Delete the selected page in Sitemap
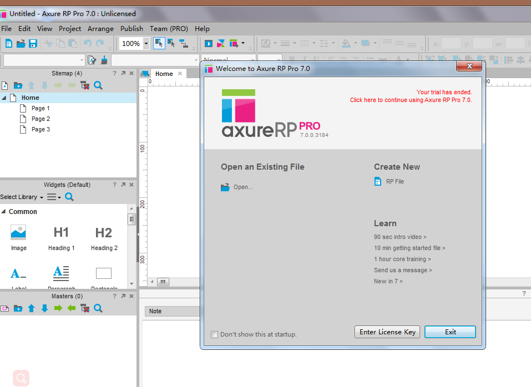531x387 pixels. click(84, 85)
